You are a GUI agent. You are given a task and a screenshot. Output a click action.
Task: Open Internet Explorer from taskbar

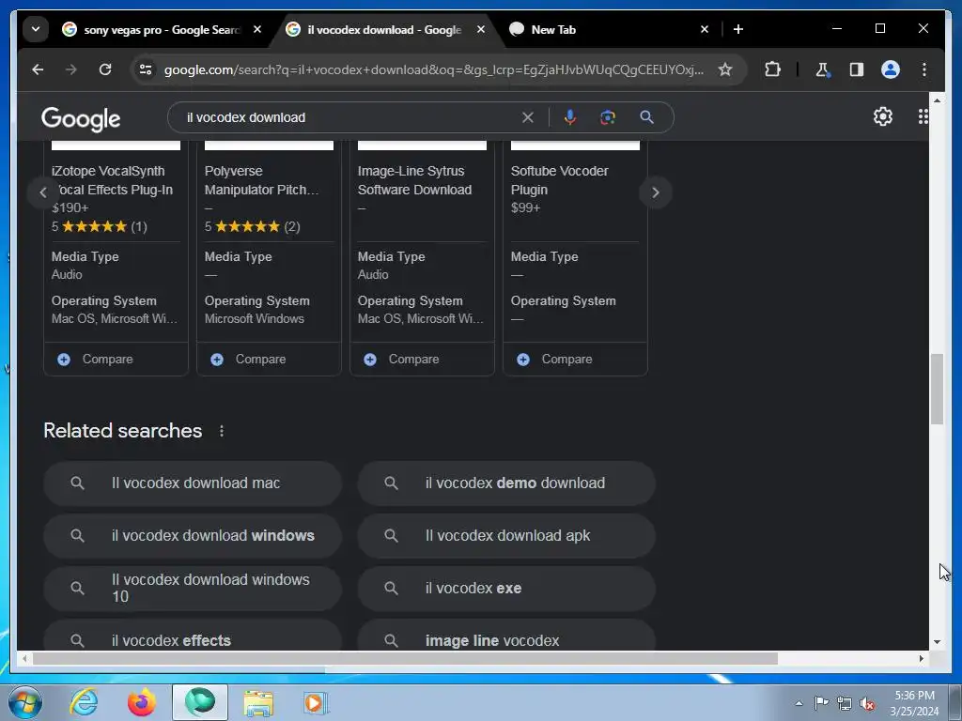pos(84,702)
